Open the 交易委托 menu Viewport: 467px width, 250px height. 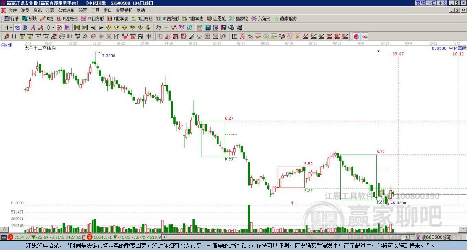pos(124,10)
